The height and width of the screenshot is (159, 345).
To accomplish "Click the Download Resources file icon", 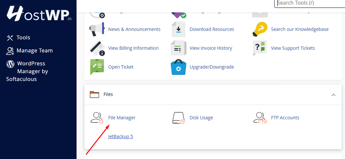I will [x=179, y=29].
